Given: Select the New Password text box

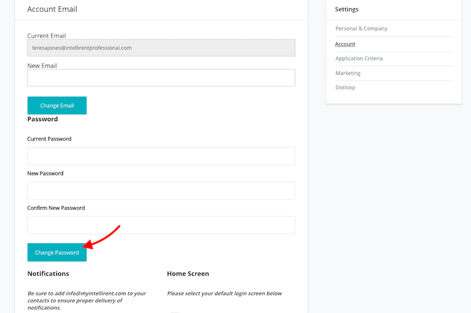Looking at the screenshot, I should [161, 191].
